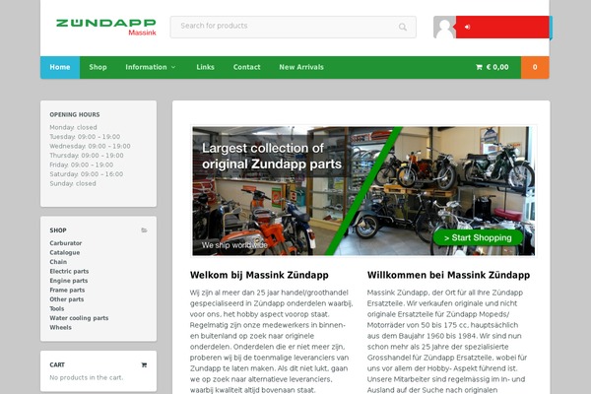Go to the Home menu item
This screenshot has height=394, width=591.
coord(60,67)
